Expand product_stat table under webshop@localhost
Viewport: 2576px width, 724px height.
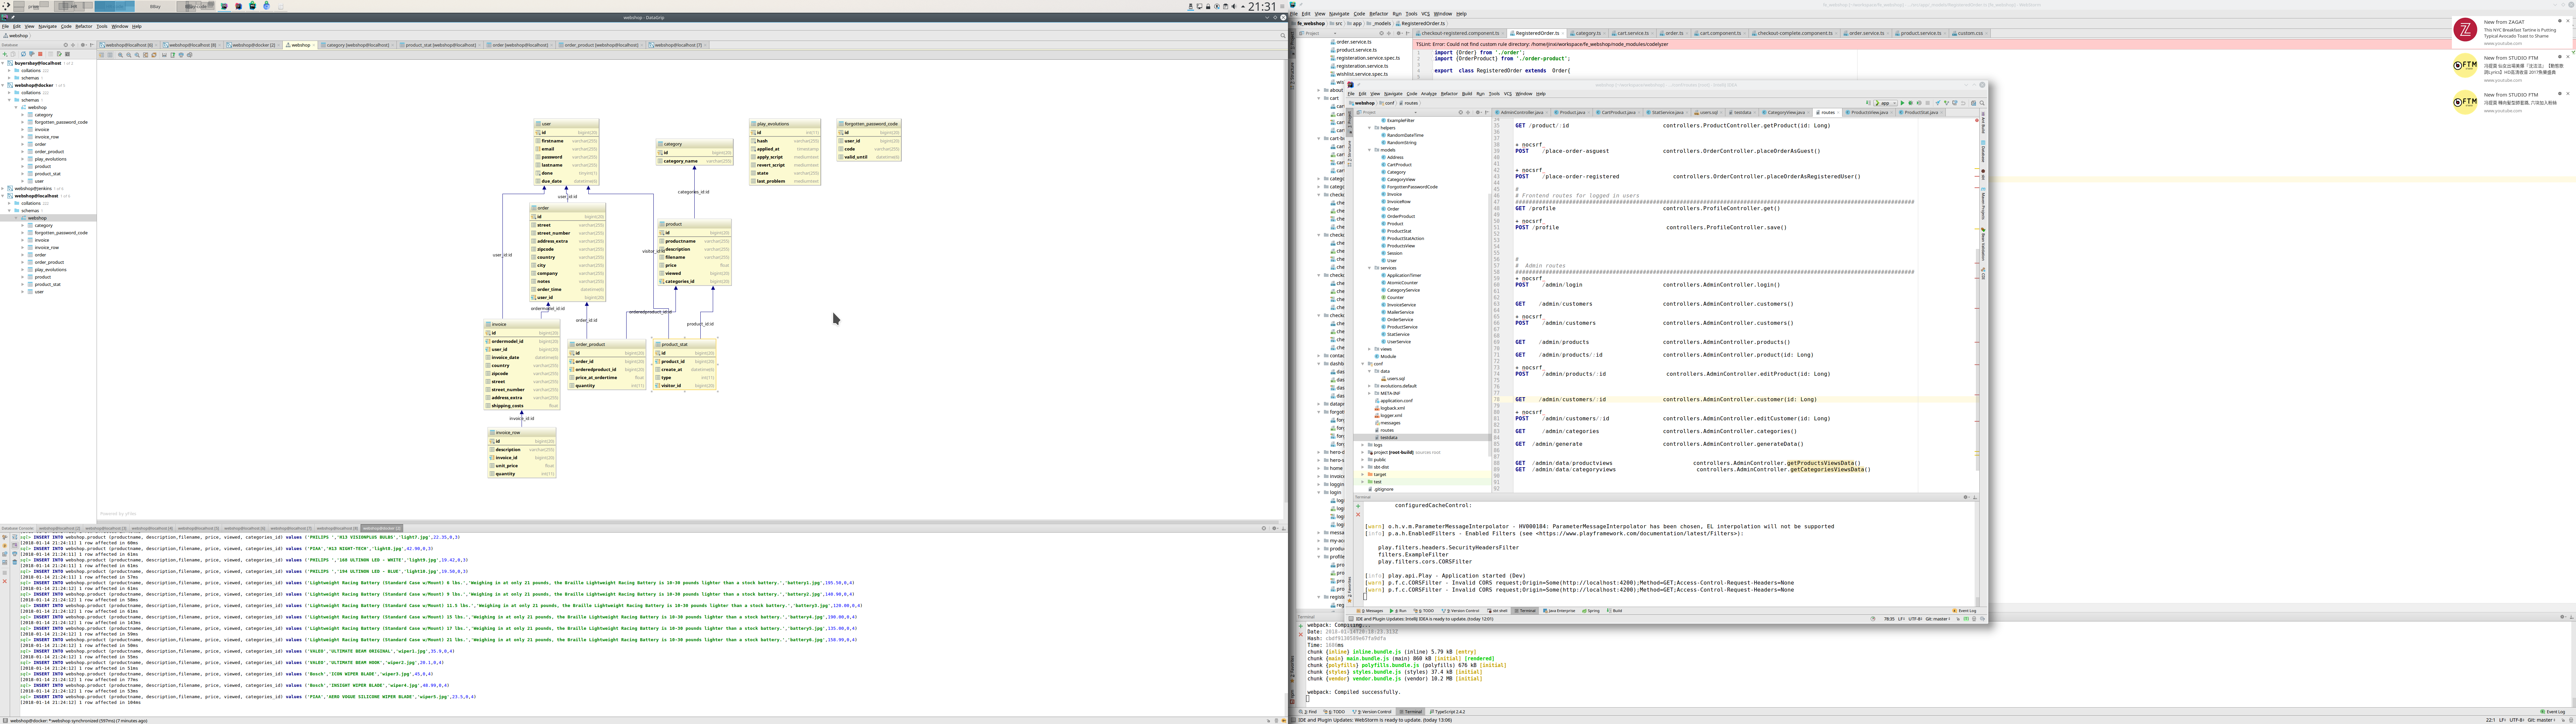click(23, 284)
